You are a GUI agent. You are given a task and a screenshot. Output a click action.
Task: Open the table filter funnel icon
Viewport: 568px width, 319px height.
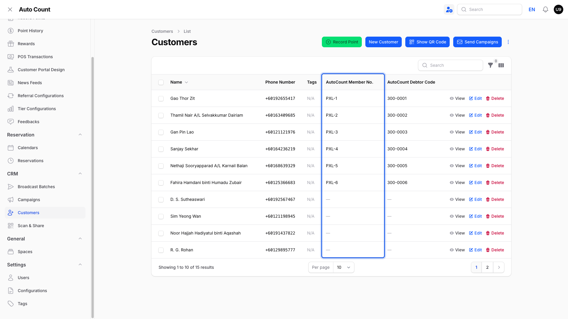tap(490, 65)
